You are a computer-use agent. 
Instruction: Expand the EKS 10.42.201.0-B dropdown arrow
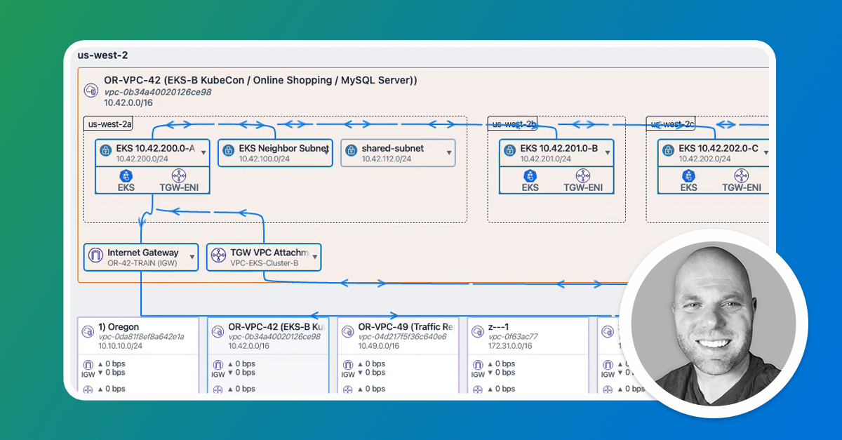pyautogui.click(x=608, y=152)
